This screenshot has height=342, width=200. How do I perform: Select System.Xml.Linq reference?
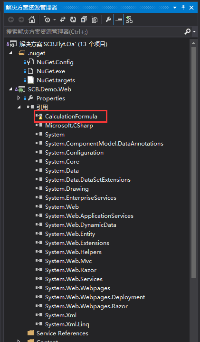(67, 324)
